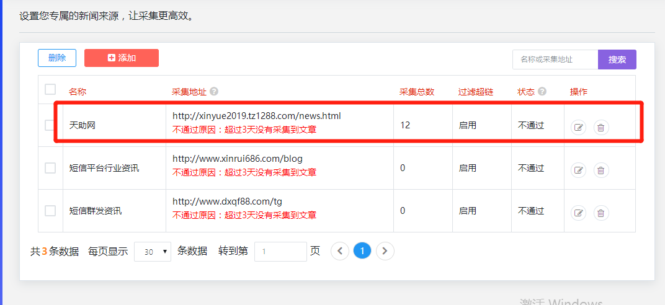Check the 短信平台行业资讯 row checkbox
The width and height of the screenshot is (665, 305).
click(x=50, y=168)
